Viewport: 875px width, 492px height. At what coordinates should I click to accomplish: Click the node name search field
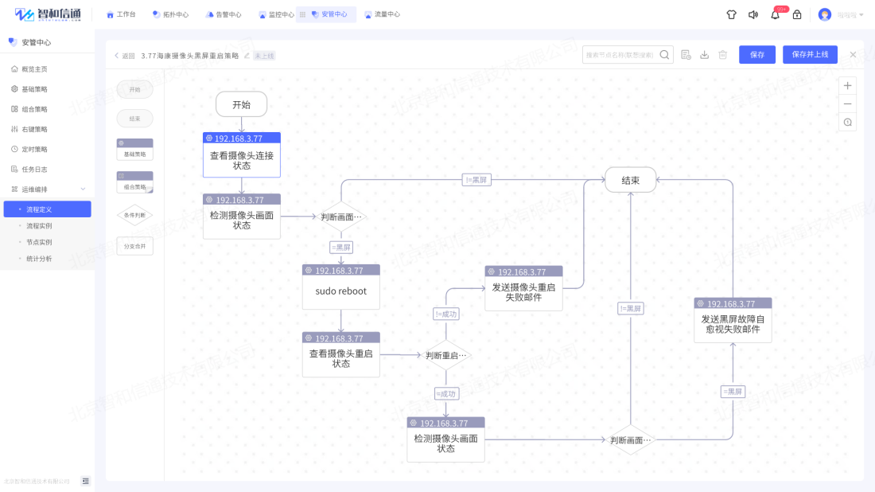pyautogui.click(x=620, y=55)
